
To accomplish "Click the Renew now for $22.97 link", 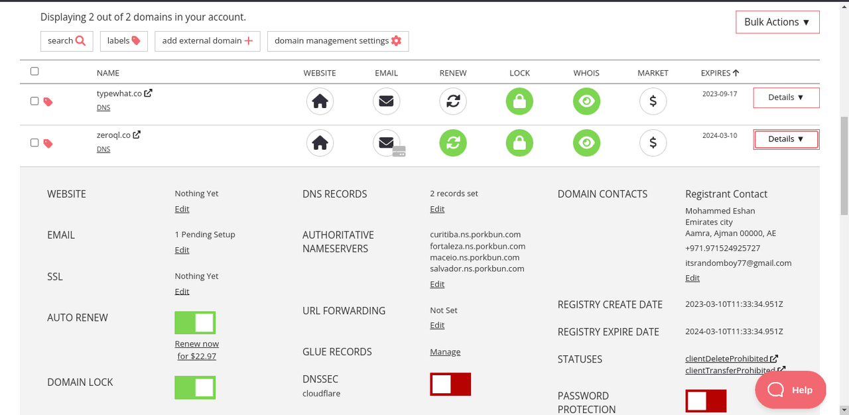I will click(197, 350).
